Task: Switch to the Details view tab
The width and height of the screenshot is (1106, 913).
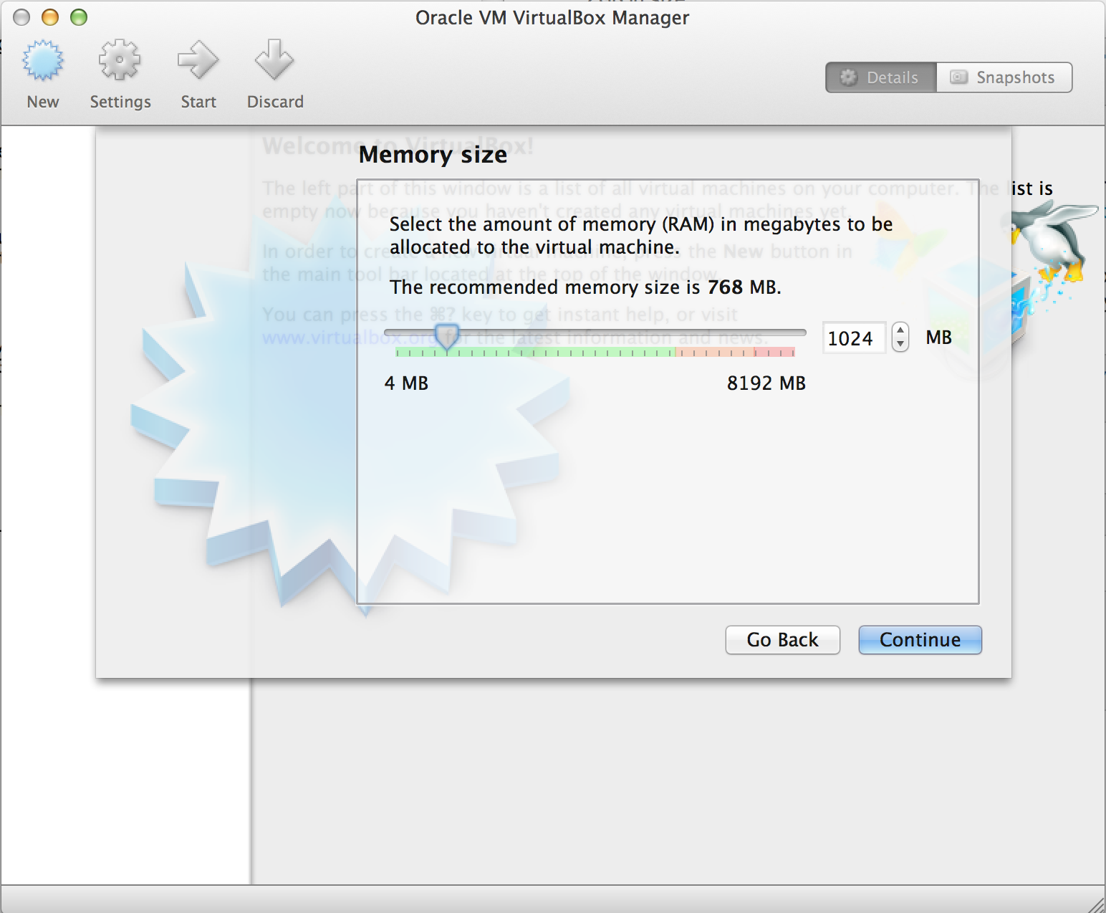Action: (881, 77)
